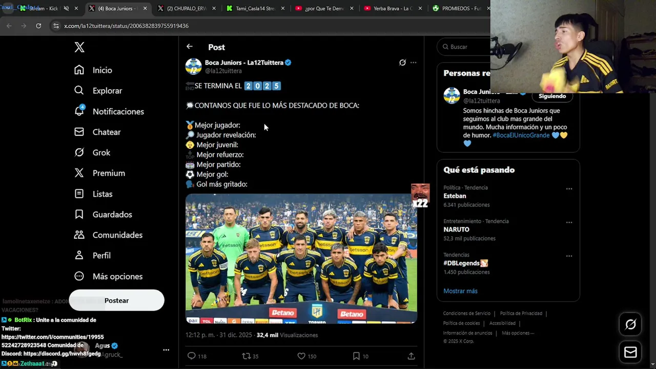Switch to Yerba Brava YouTube tab
This screenshot has height=369, width=656.
click(393, 8)
